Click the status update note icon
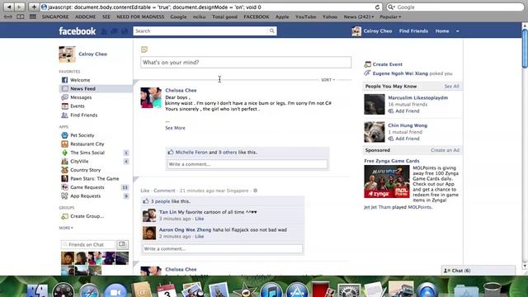 click(x=144, y=49)
